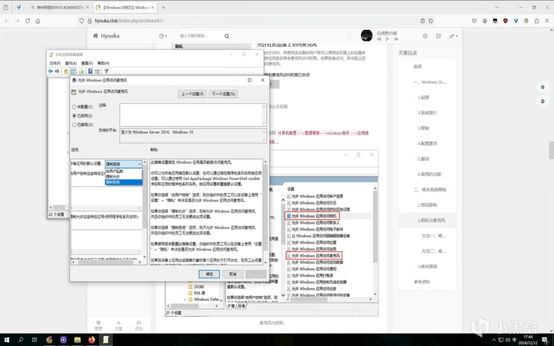Click the Windows Start button
Viewport: 554px width, 346px height.
point(8,338)
